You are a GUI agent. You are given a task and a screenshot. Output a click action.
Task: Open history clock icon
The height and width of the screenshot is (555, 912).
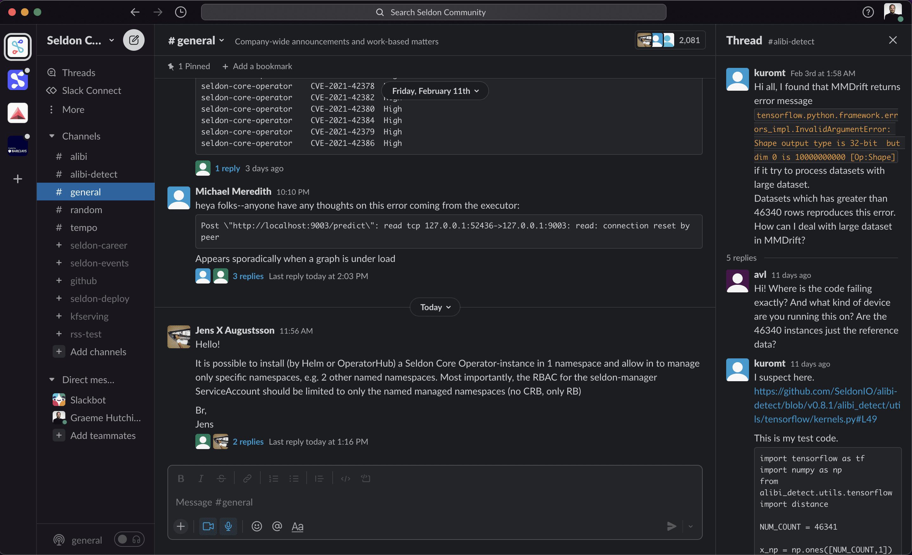181,12
